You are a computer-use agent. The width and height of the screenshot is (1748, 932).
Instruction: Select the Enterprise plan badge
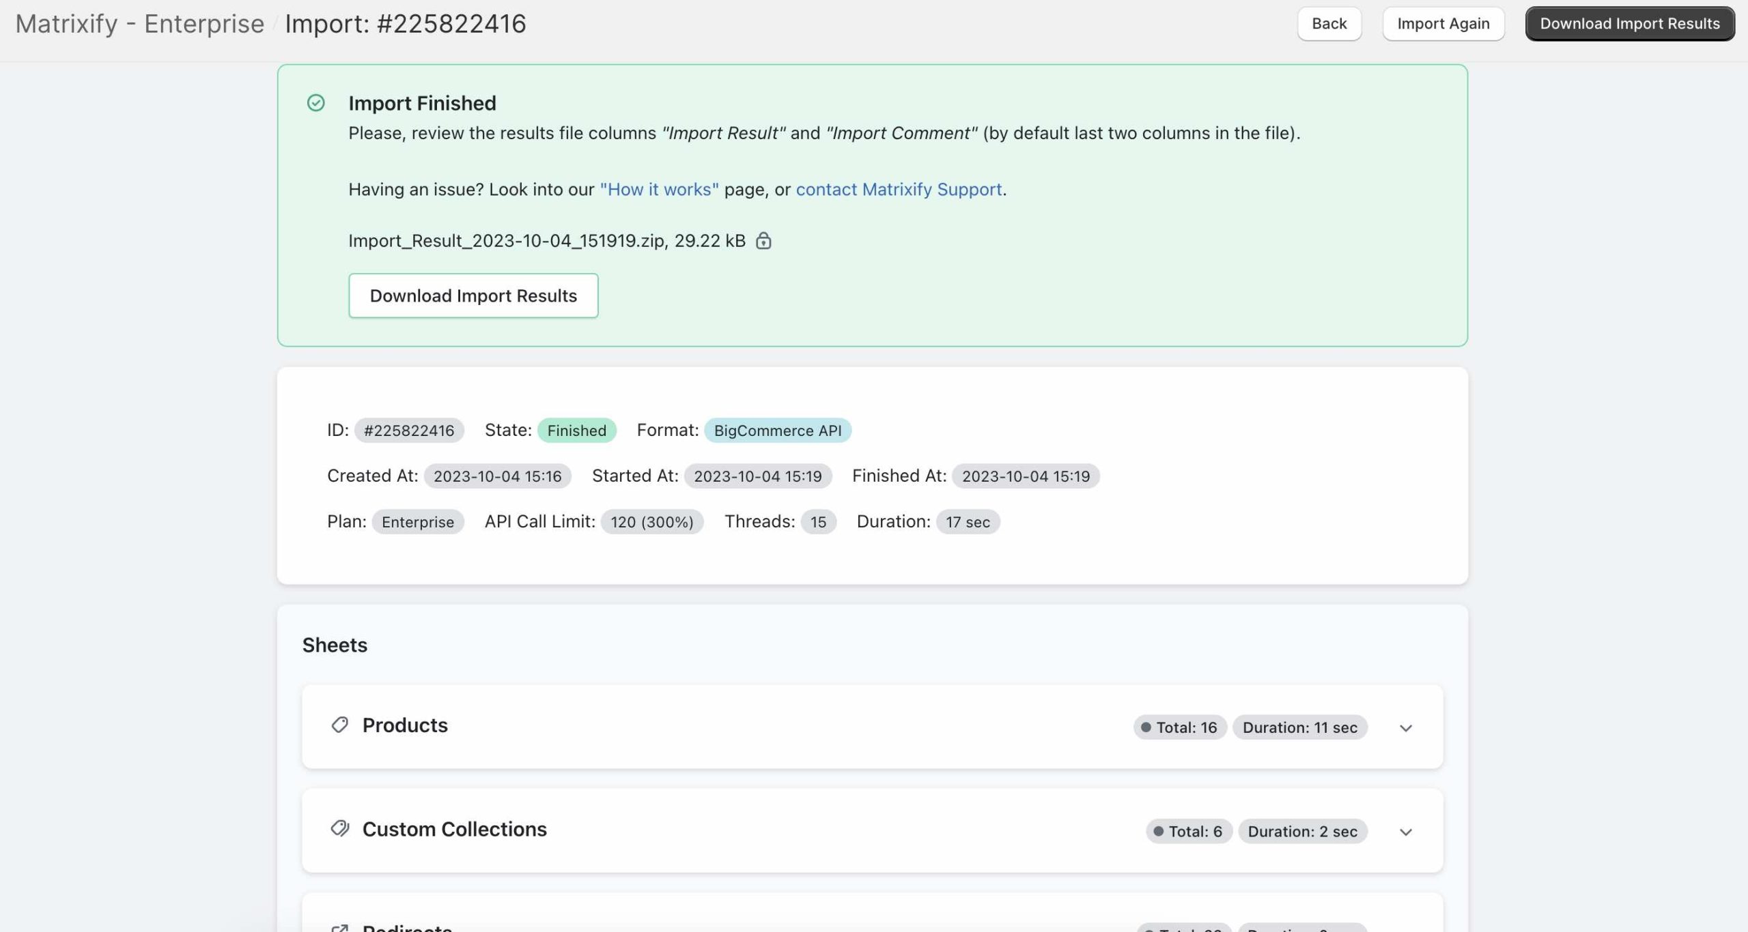(417, 521)
